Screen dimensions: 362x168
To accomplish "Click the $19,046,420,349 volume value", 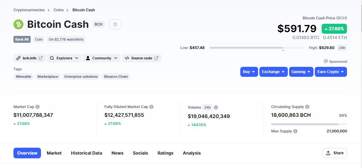I will pyautogui.click(x=209, y=116).
